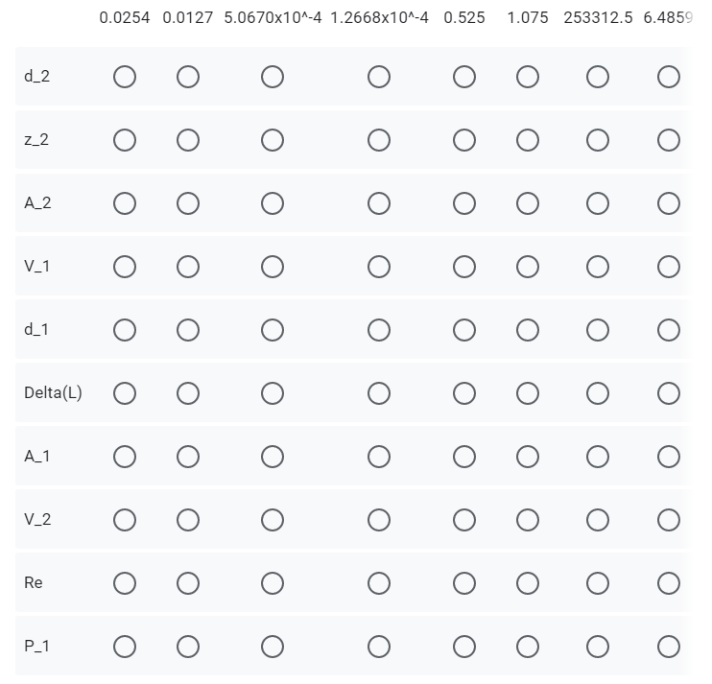712x684 pixels.
Task: Select 0.0127 for row Delta(L)
Action: pos(188,393)
